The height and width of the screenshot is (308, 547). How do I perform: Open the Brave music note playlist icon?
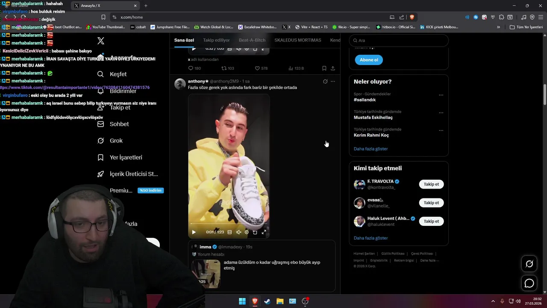coord(524,17)
